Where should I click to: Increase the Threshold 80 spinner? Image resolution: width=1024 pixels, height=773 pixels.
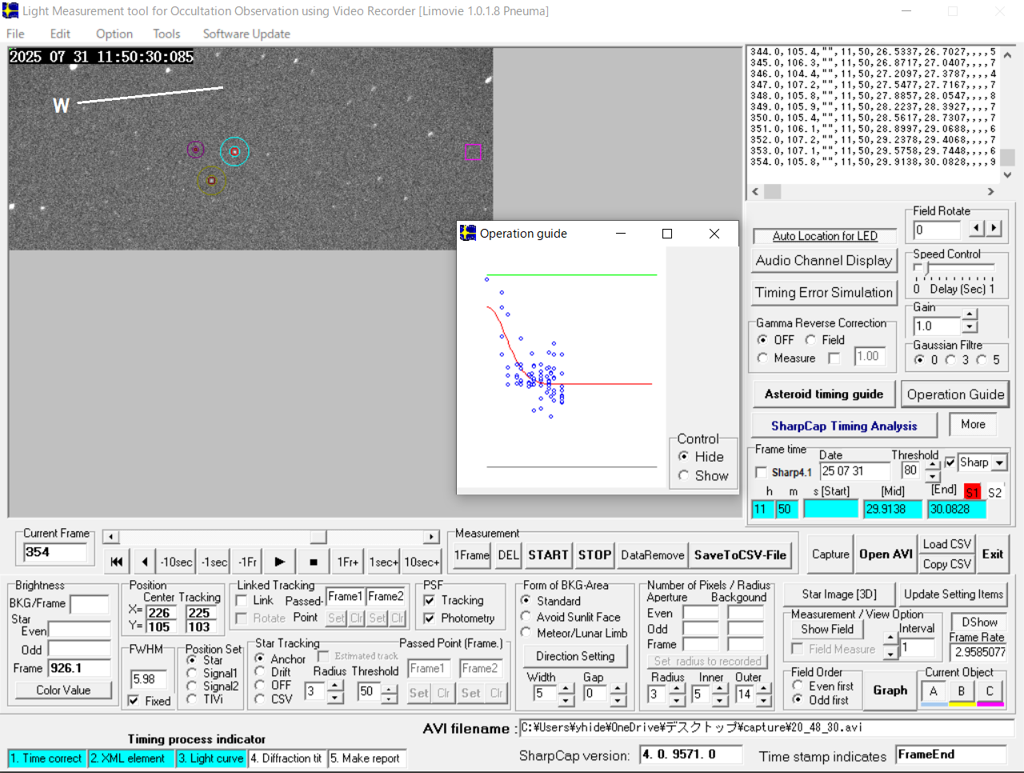[x=933, y=465]
